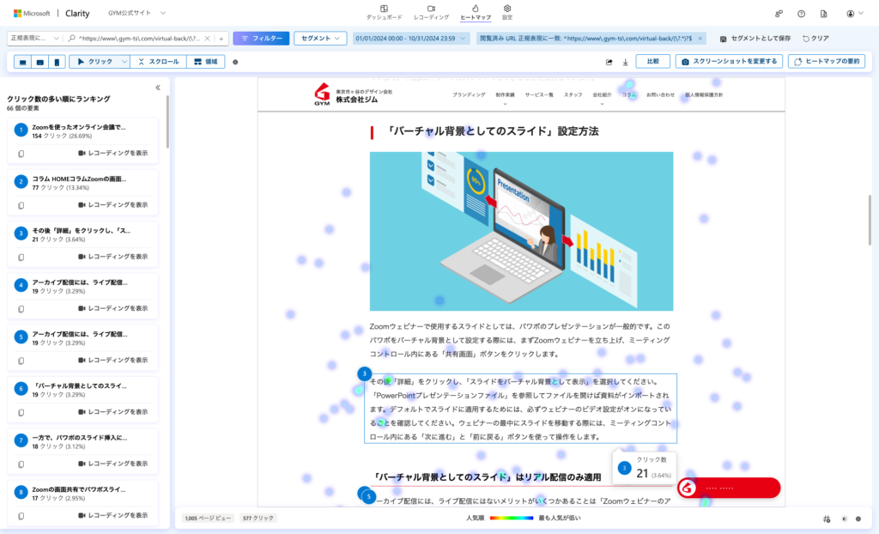Open the フィルター filter panel

(261, 38)
